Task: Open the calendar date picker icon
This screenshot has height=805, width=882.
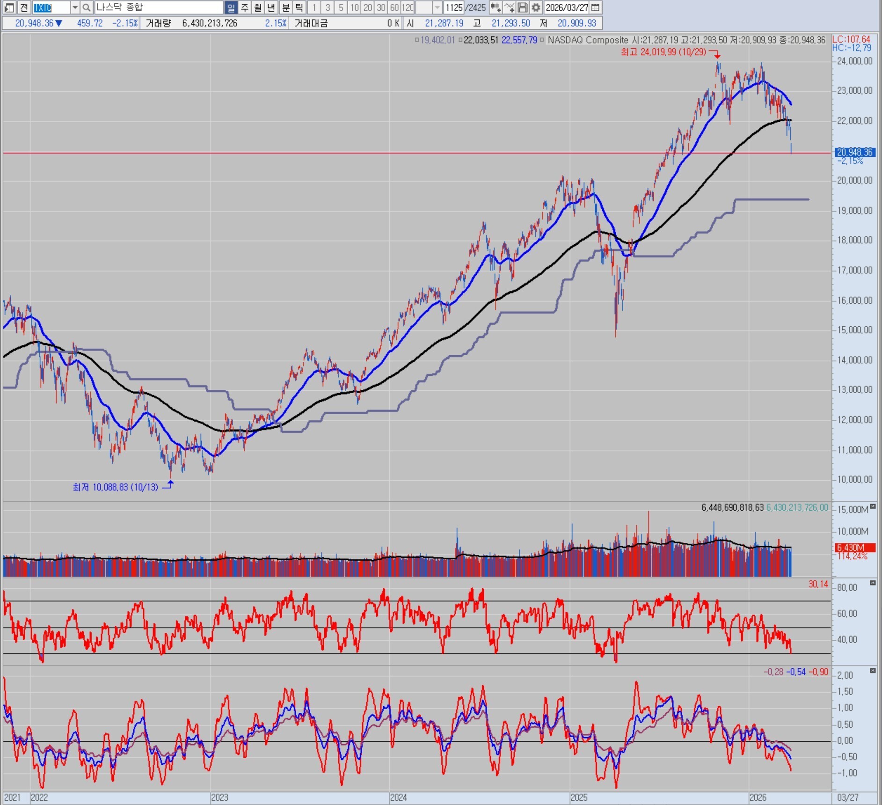Action: pyautogui.click(x=596, y=7)
